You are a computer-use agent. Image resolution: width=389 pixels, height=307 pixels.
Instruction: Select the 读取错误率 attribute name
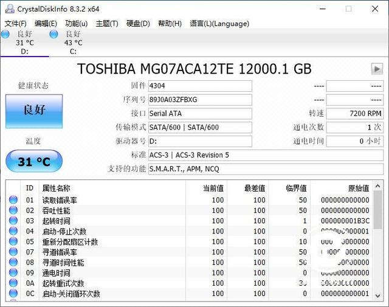click(60, 200)
